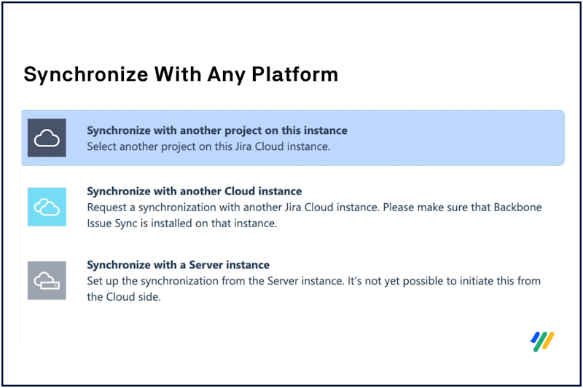Click the dark single-cloud icon for this instance
The image size is (583, 388).
pos(47,138)
